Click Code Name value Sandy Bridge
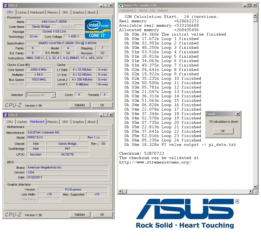 41,26
